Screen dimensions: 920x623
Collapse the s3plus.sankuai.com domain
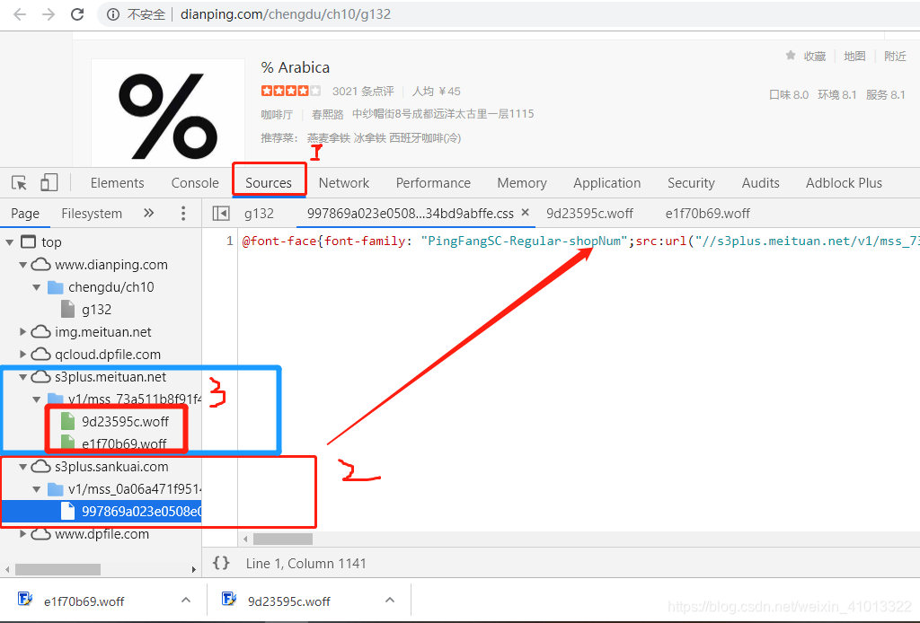coord(22,467)
